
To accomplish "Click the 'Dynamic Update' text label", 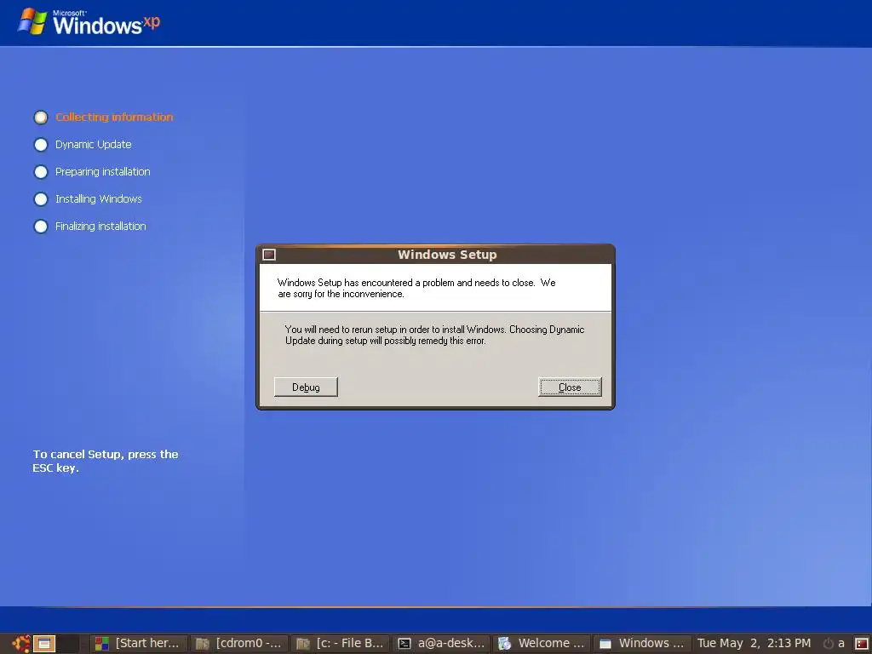I will (94, 144).
